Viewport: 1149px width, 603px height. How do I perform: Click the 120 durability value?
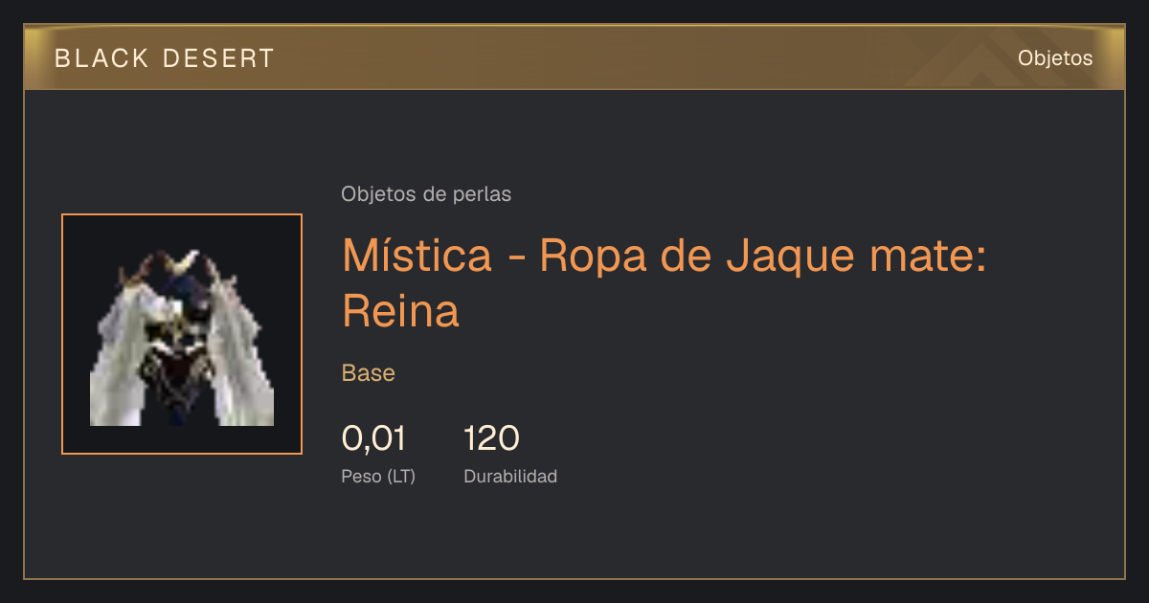pyautogui.click(x=491, y=438)
